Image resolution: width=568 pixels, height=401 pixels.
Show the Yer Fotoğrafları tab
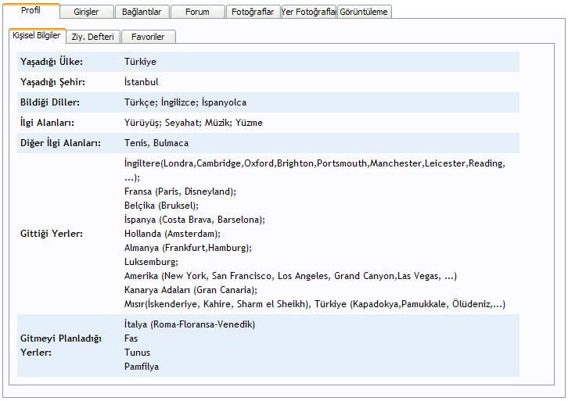[x=308, y=12]
